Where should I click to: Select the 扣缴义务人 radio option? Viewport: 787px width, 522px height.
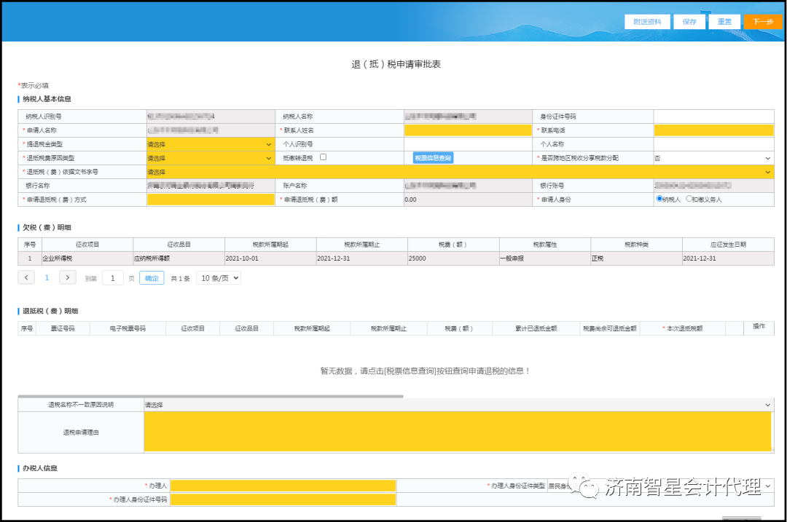[x=689, y=199]
